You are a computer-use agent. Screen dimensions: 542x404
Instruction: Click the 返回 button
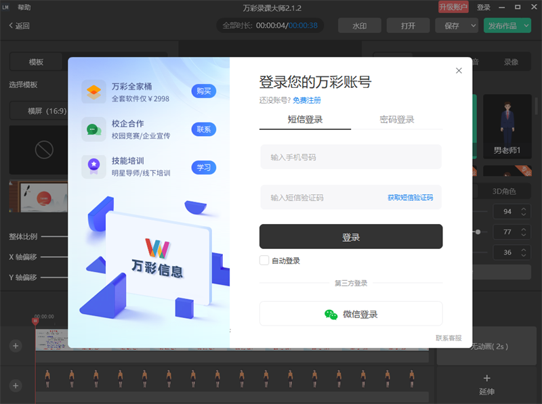pyautogui.click(x=20, y=26)
